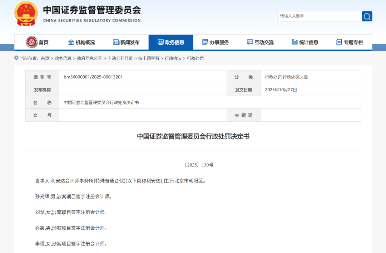386x253 pixels.
Task: Click the 中国证券监督管理委员会 site title
Action: [x=92, y=10]
